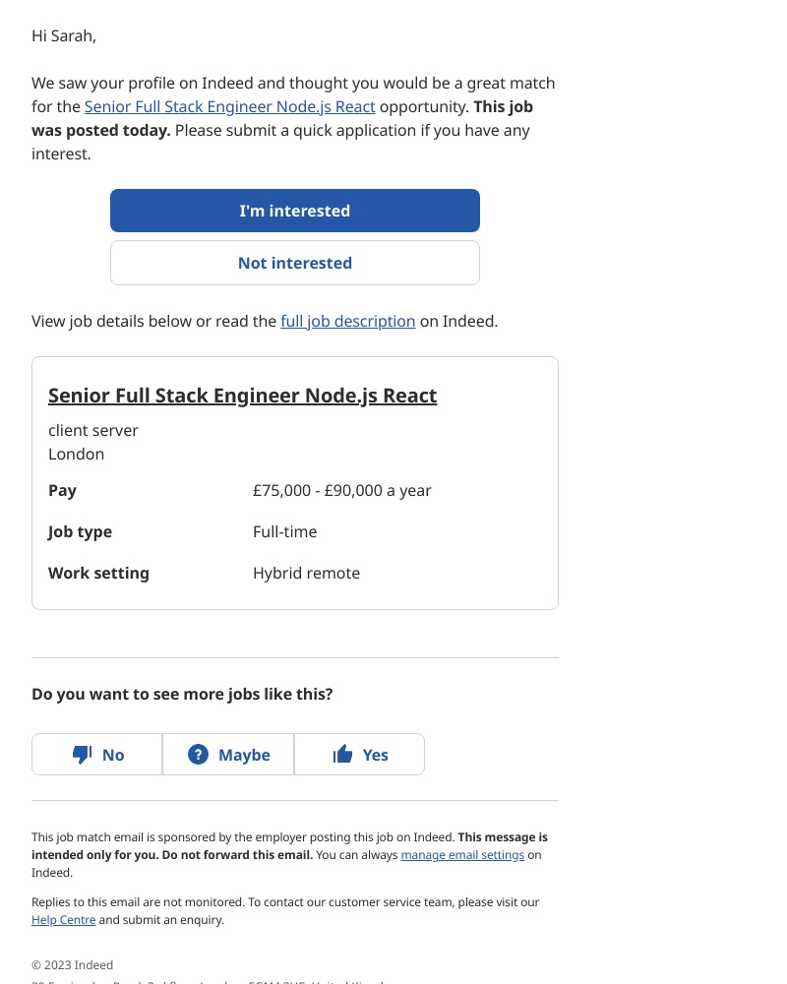Click the "Do you want to see more jobs" heading
The height and width of the screenshot is (984, 787).
[182, 694]
